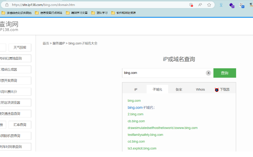Open the extension icon with badge 8
The image size is (253, 157).
click(x=242, y=5)
